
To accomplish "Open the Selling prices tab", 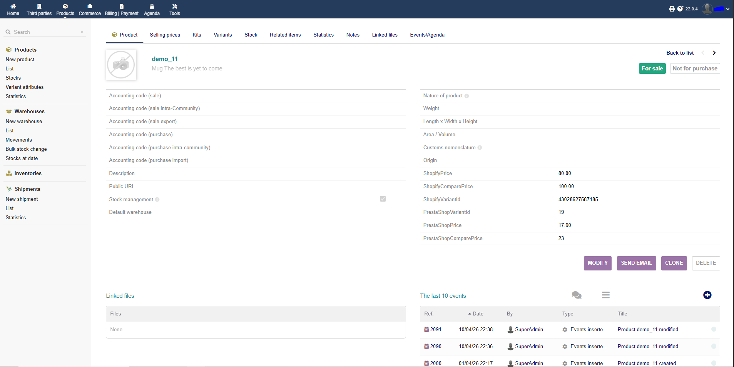I will point(165,35).
